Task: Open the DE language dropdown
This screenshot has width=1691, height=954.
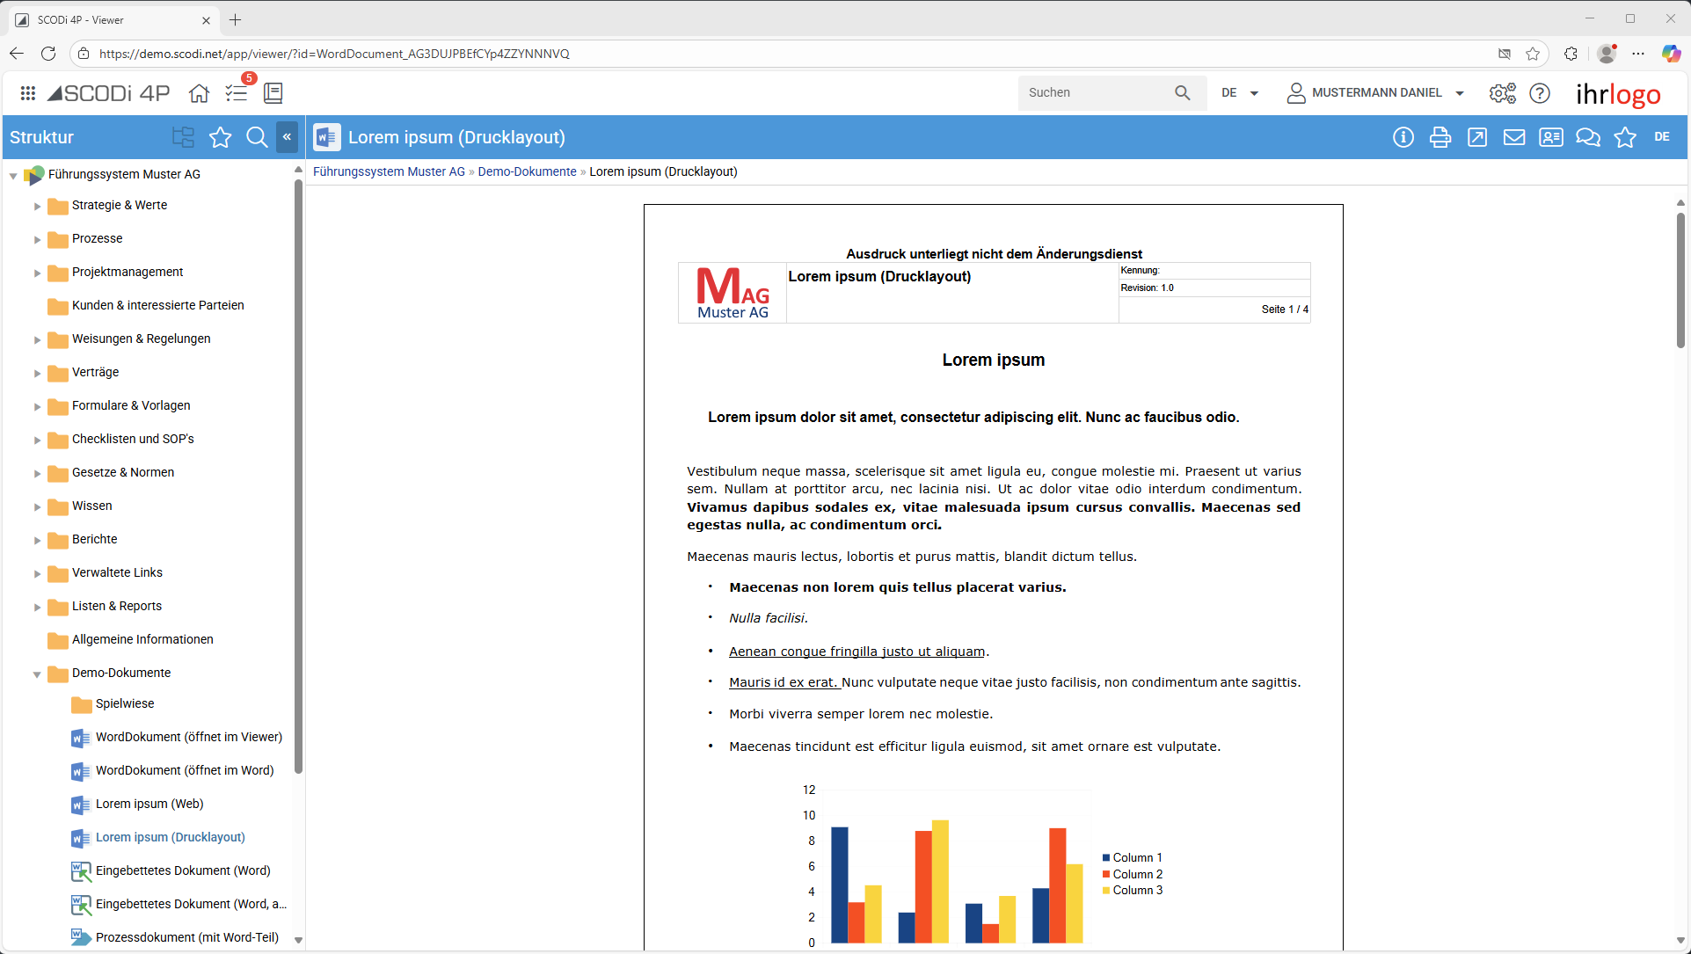Action: pyautogui.click(x=1240, y=92)
